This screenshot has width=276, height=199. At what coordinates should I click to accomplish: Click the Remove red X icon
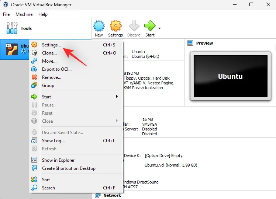[x=34, y=77]
